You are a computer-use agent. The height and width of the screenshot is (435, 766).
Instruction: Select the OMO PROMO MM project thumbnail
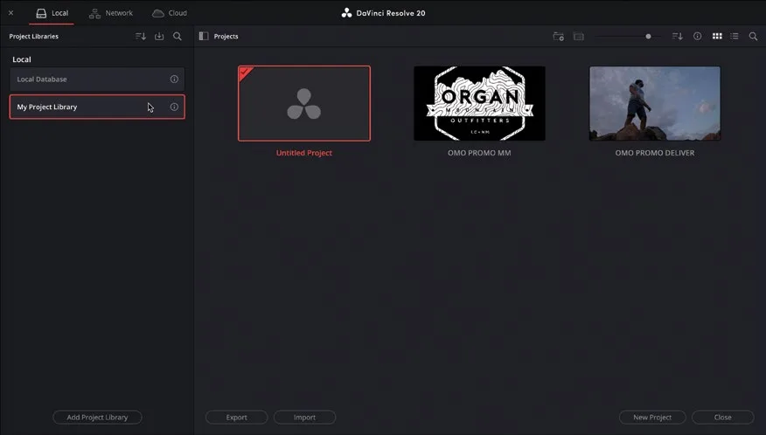(479, 103)
